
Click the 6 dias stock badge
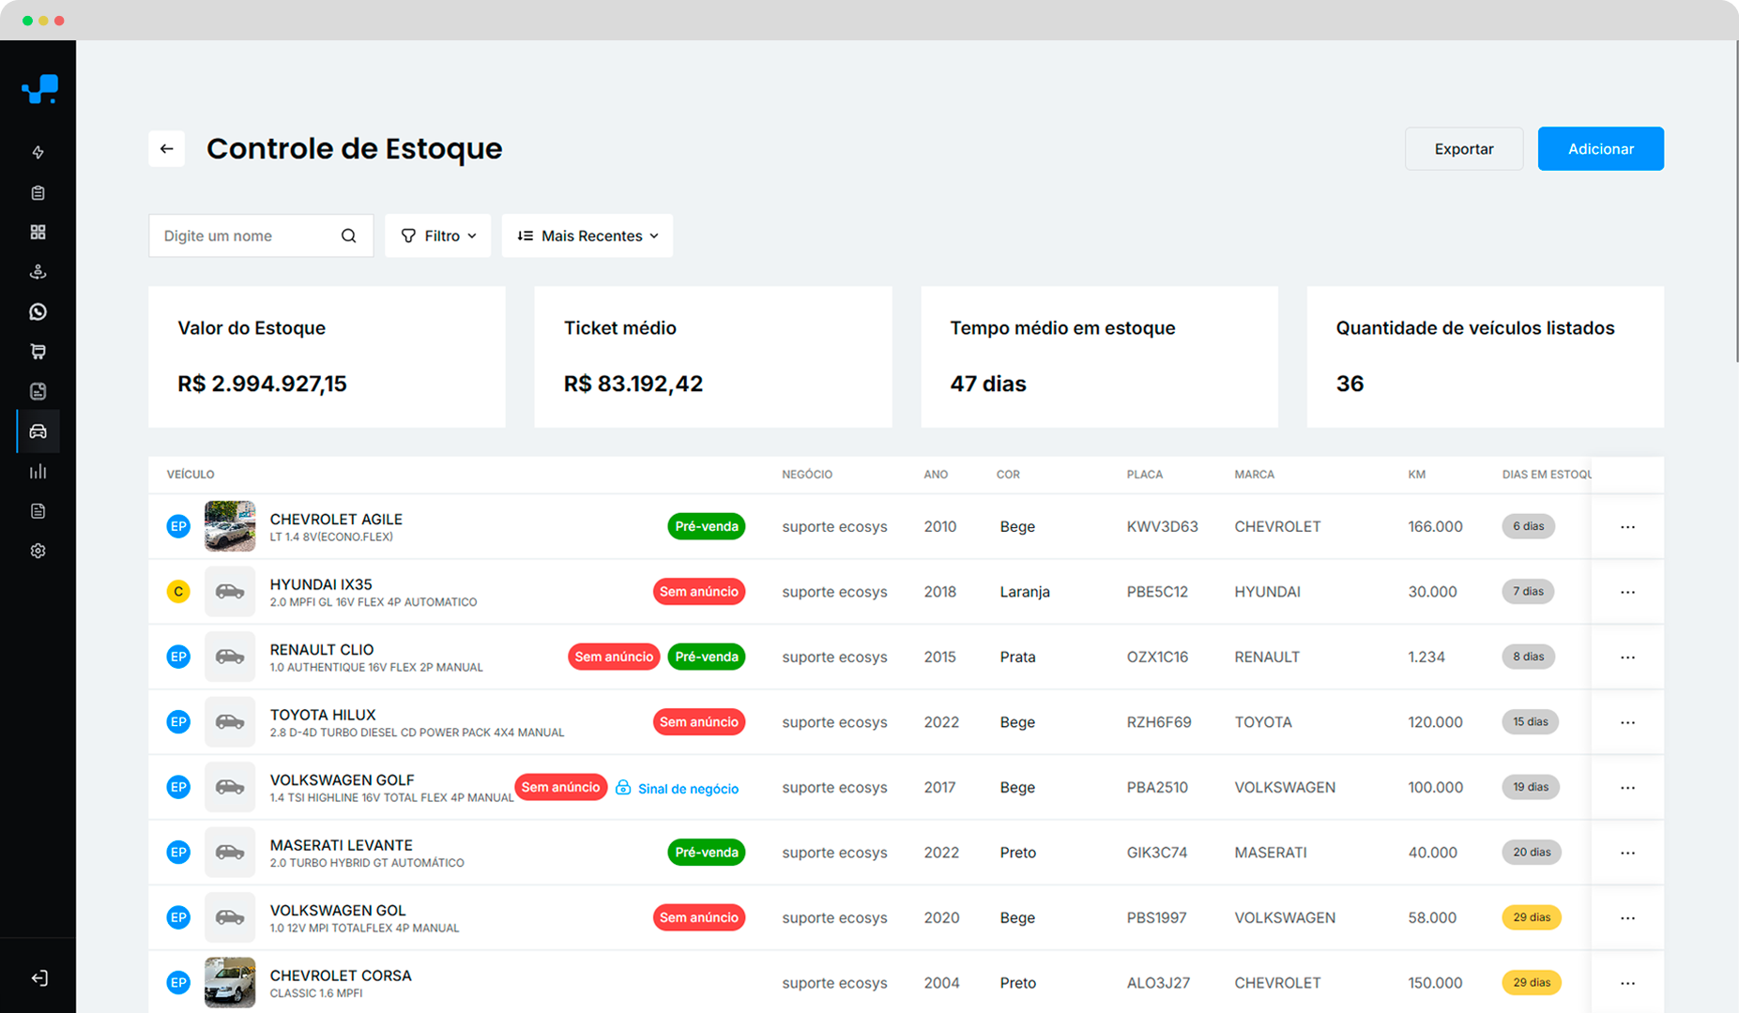1529,526
